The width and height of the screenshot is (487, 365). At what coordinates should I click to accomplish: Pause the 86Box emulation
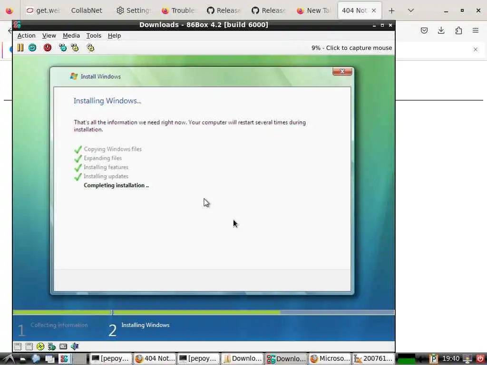click(20, 48)
